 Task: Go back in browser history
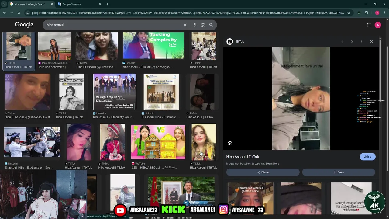click(x=4, y=13)
